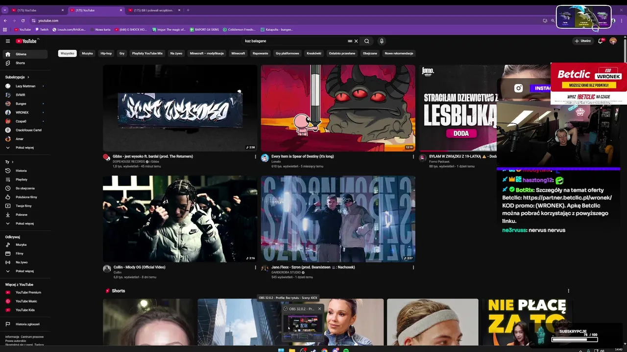627x352 pixels.
Task: Open the YouTube hamburger guide menu
Action: 8,41
